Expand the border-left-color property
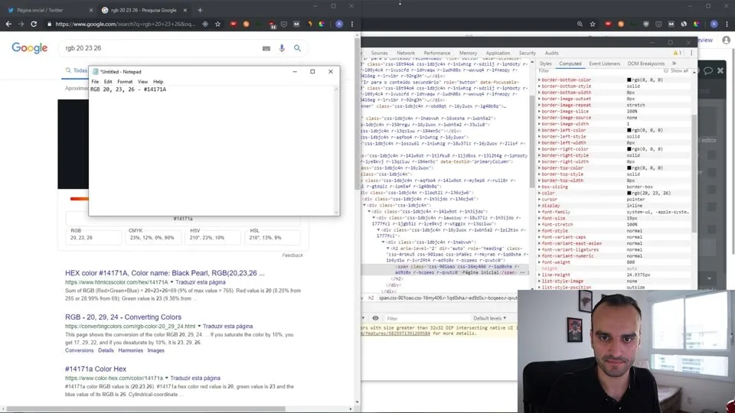 pos(539,130)
